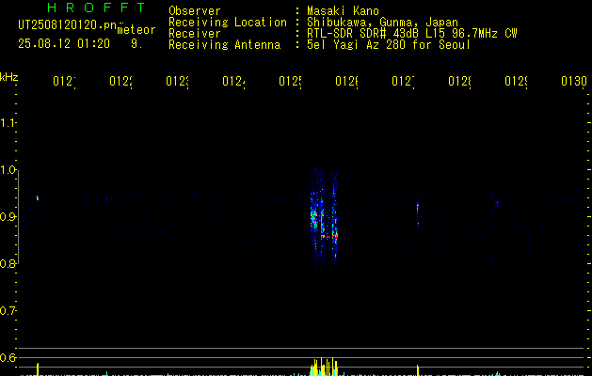Select the RTL-SDR SDR# 43dB receiver details
Image resolution: width=592 pixels, height=376 pixels.
click(x=412, y=34)
